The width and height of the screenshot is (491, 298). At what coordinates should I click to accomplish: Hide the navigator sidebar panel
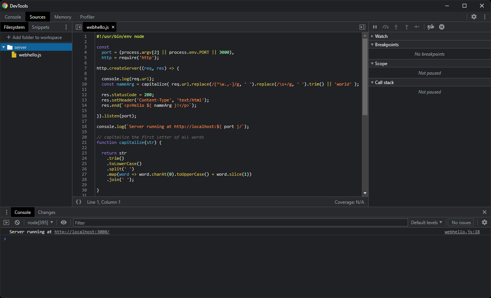(x=78, y=27)
